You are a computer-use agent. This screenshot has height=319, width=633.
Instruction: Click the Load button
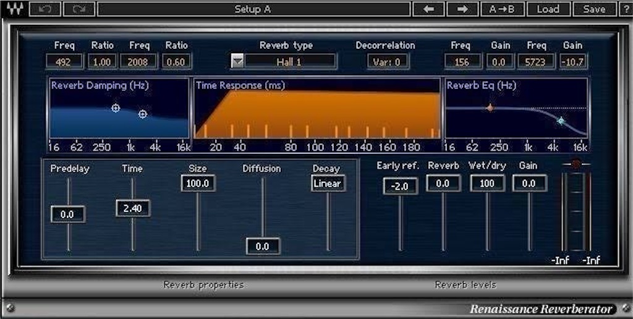click(x=548, y=9)
